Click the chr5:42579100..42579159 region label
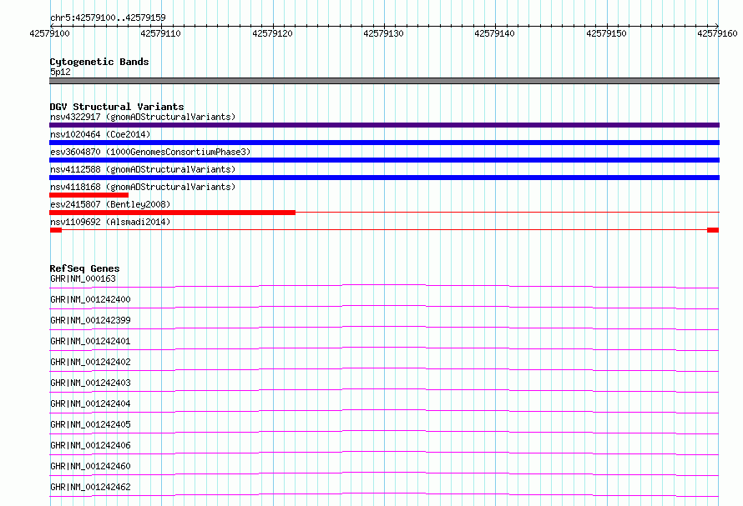Image resolution: width=743 pixels, height=506 pixels. (108, 18)
